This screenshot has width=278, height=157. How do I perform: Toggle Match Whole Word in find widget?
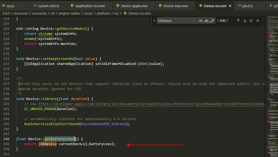point(206,21)
